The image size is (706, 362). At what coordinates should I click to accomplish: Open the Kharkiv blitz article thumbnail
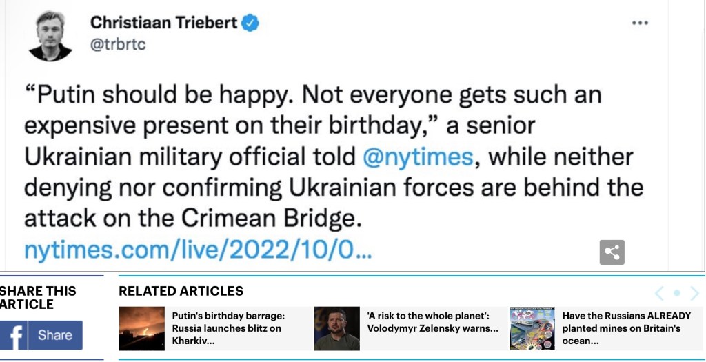point(142,328)
